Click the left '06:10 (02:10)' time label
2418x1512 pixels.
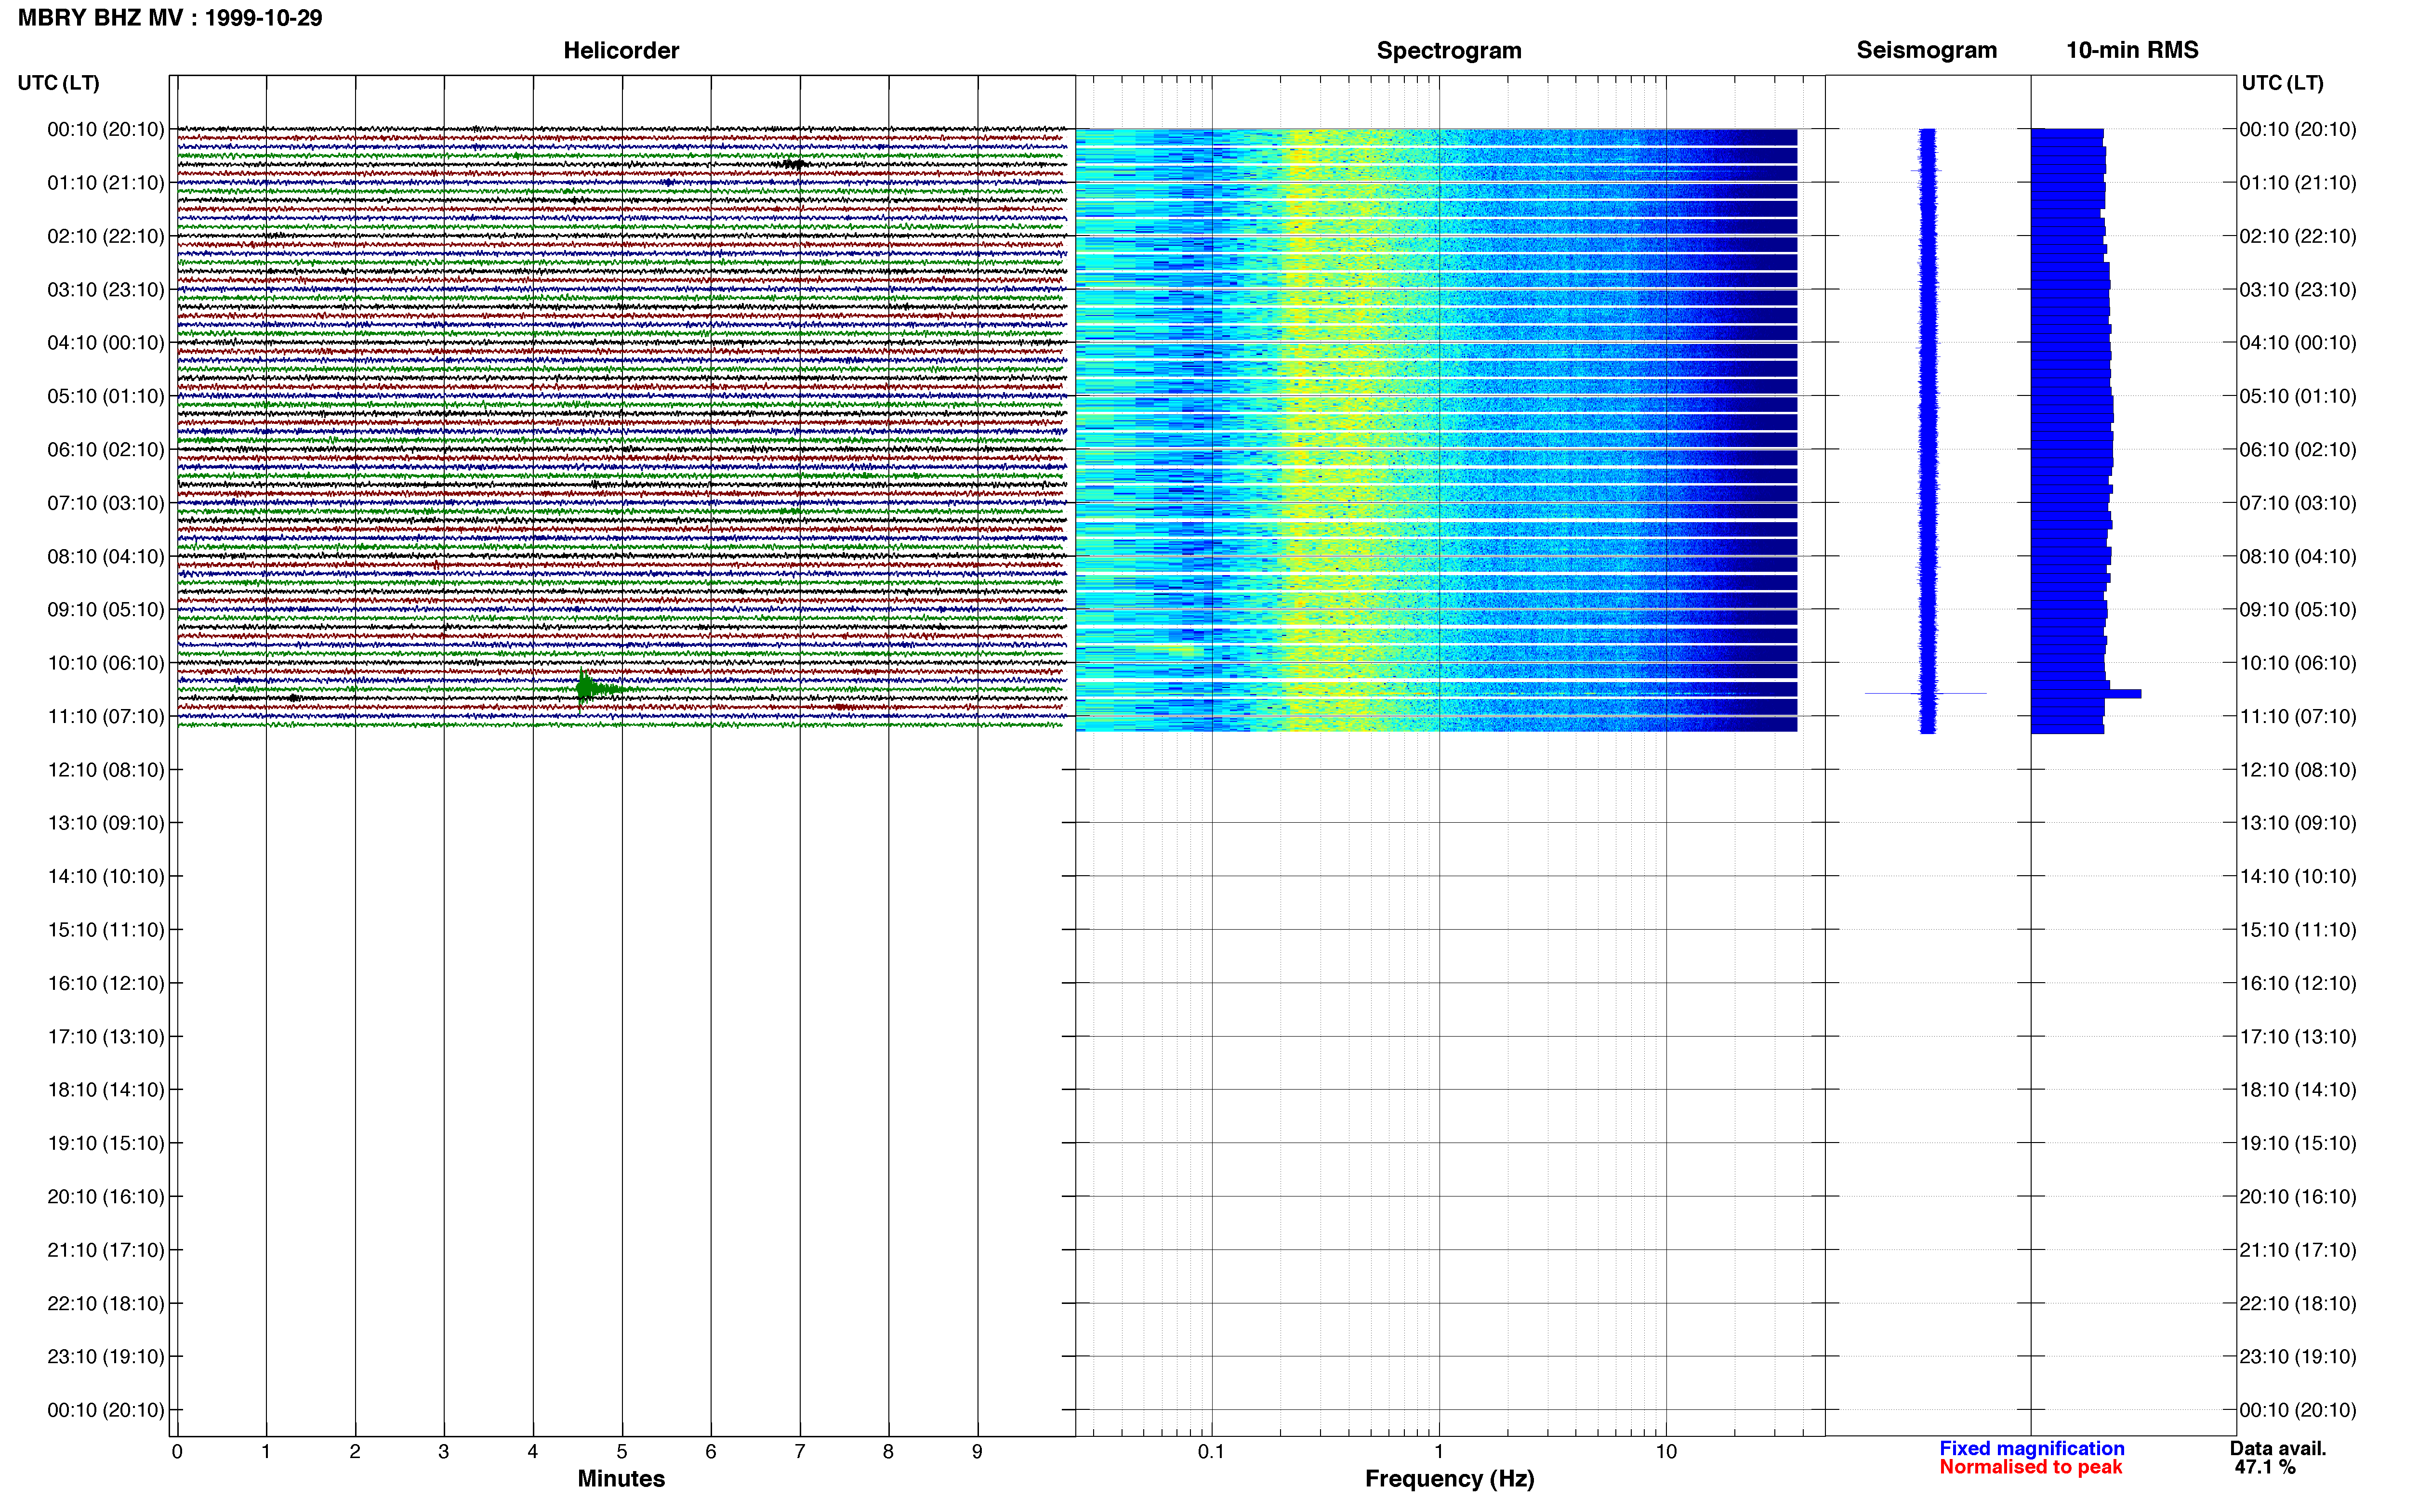106,449
